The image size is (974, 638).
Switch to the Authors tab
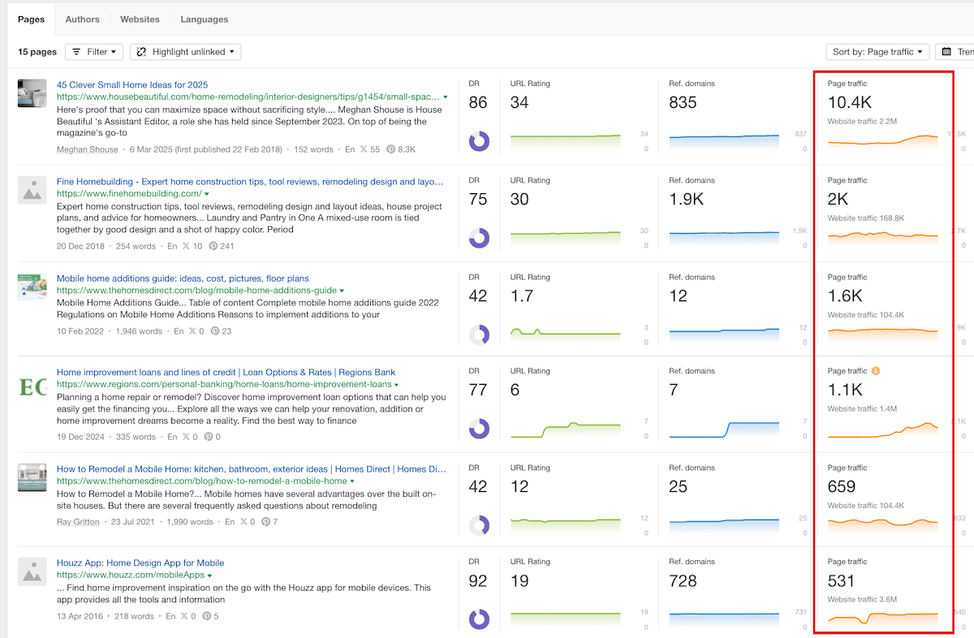pyautogui.click(x=82, y=19)
